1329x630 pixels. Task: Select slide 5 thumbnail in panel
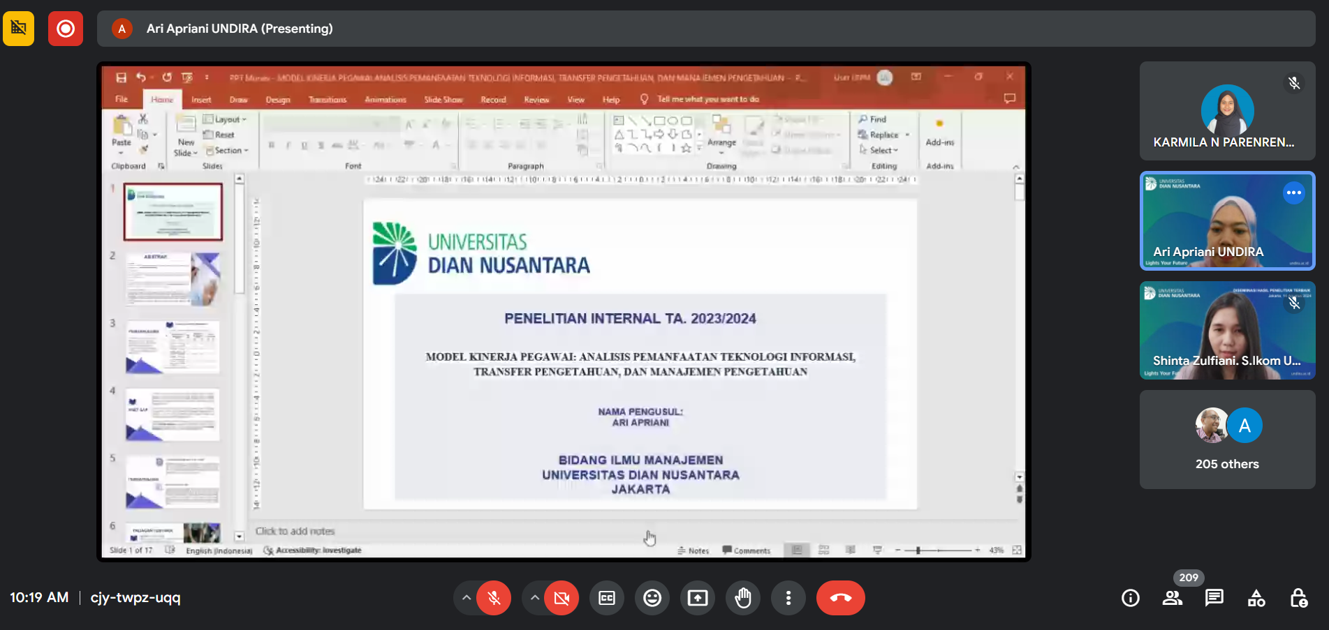[x=173, y=482]
